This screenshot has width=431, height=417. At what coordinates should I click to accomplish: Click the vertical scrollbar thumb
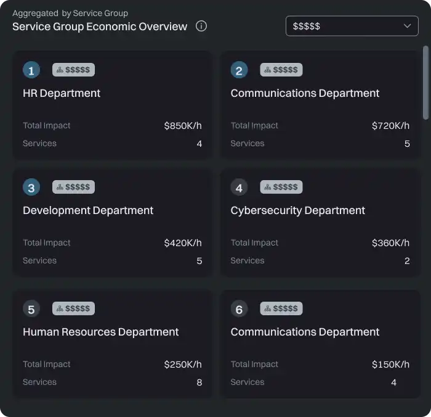click(425, 83)
